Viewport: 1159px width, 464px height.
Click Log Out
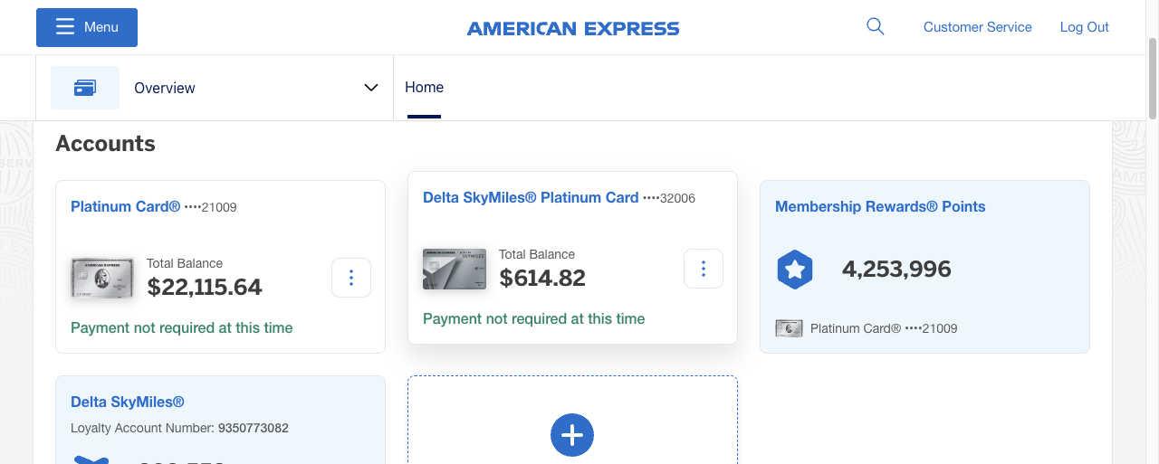1085,27
